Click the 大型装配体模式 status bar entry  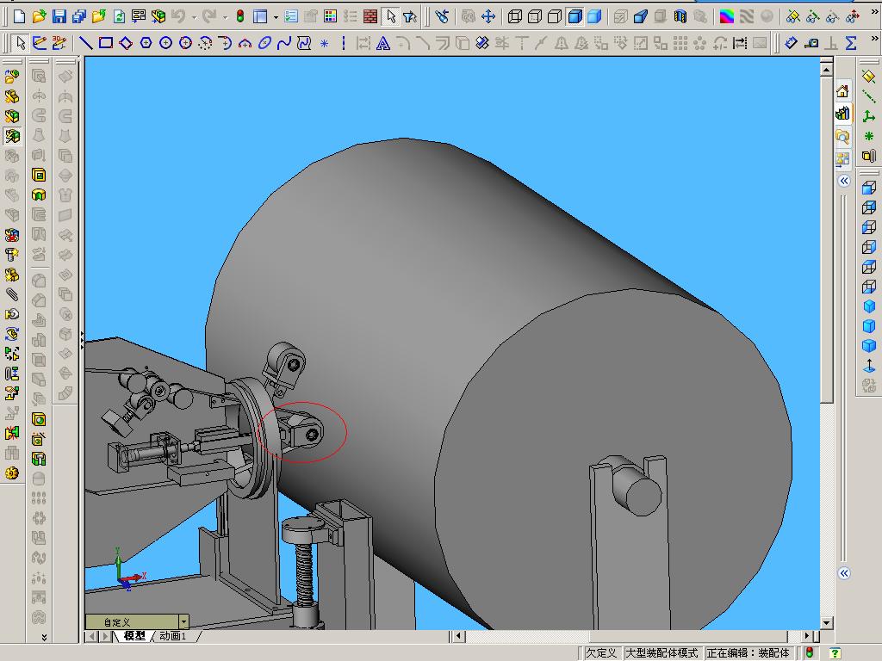[x=661, y=652]
